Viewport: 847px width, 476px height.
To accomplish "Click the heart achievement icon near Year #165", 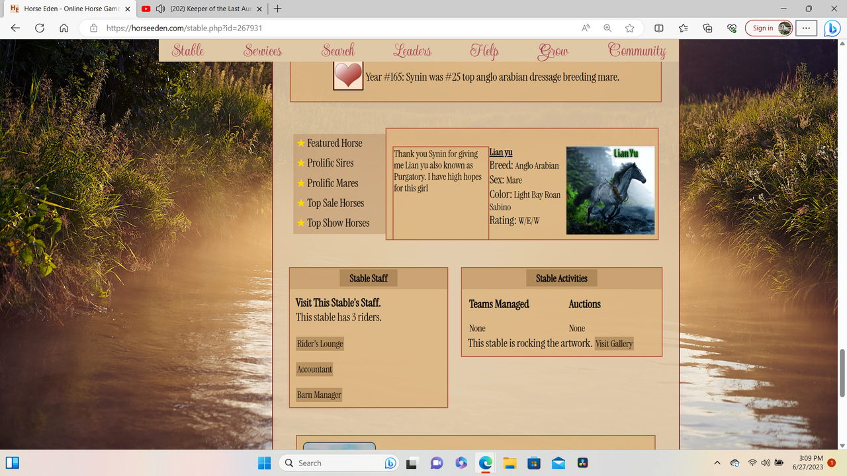I will (347, 74).
